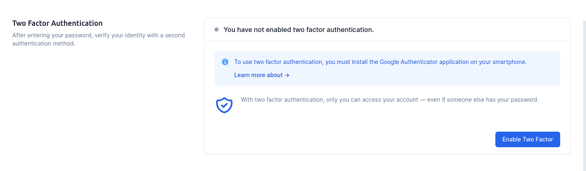The width and height of the screenshot is (586, 171).
Task: Click the blue info circle icon
Action: click(x=225, y=62)
